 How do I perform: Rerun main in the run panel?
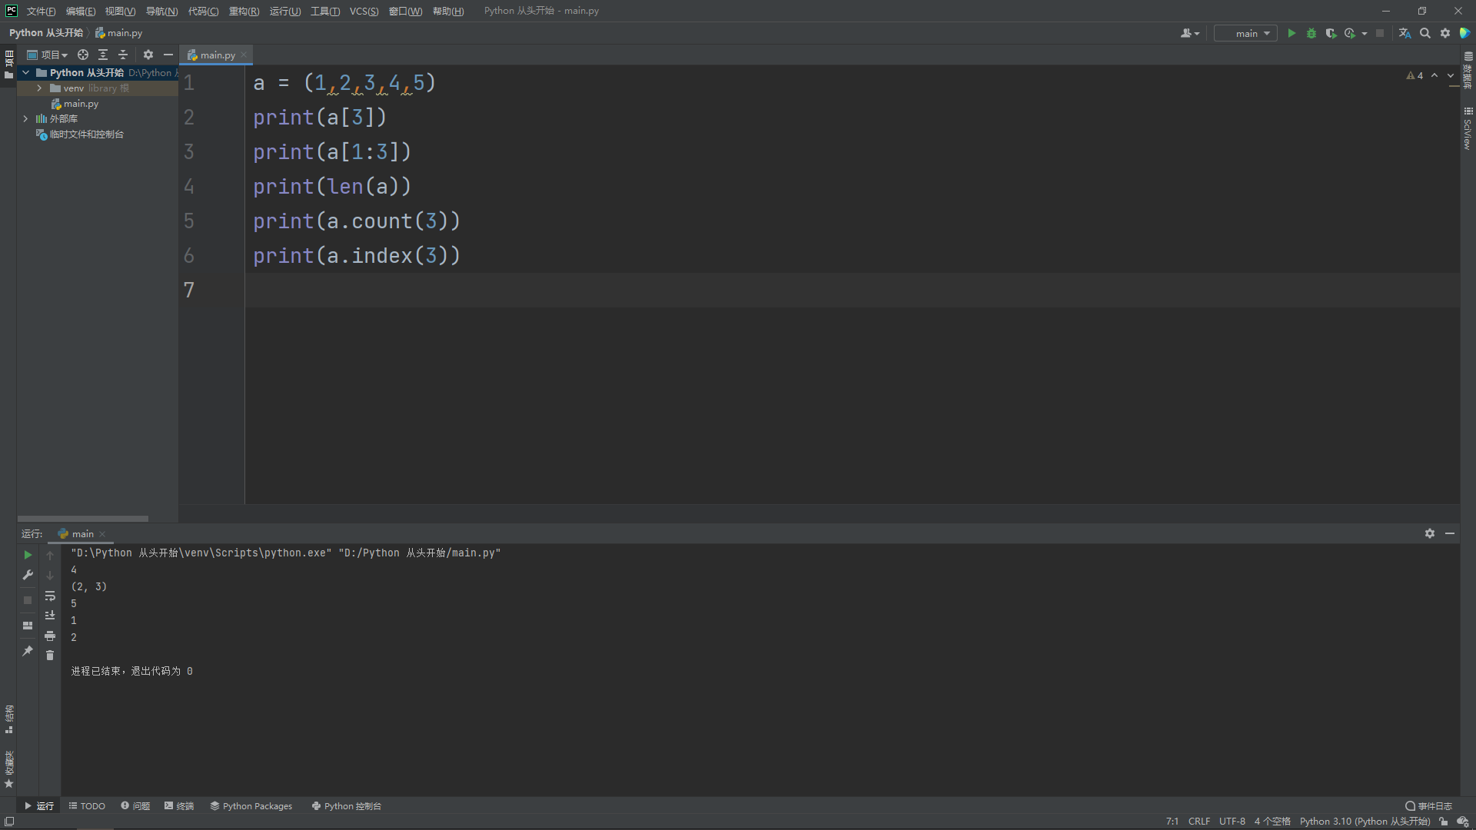pos(28,555)
